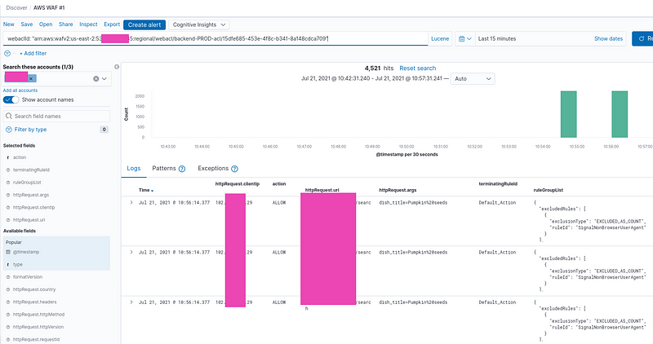
Task: Click the Add filter link
Action: 33,53
